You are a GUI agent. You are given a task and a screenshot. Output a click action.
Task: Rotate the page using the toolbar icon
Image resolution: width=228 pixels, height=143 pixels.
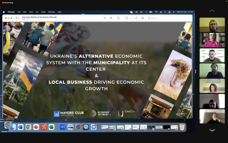pyautogui.click(x=136, y=18)
